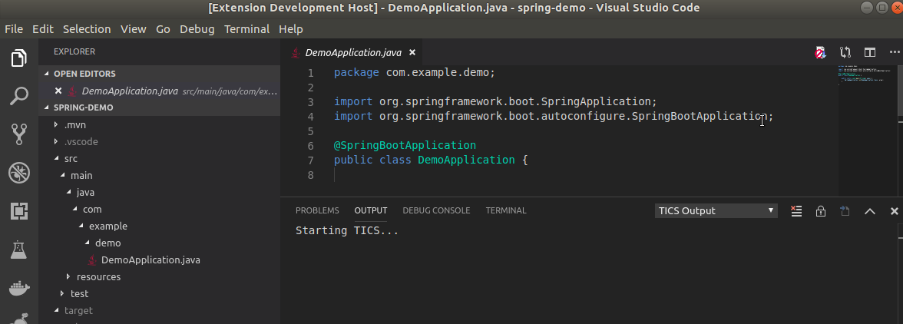This screenshot has height=324, width=903.
Task: Open the Extensions view icon
Action: (19, 211)
